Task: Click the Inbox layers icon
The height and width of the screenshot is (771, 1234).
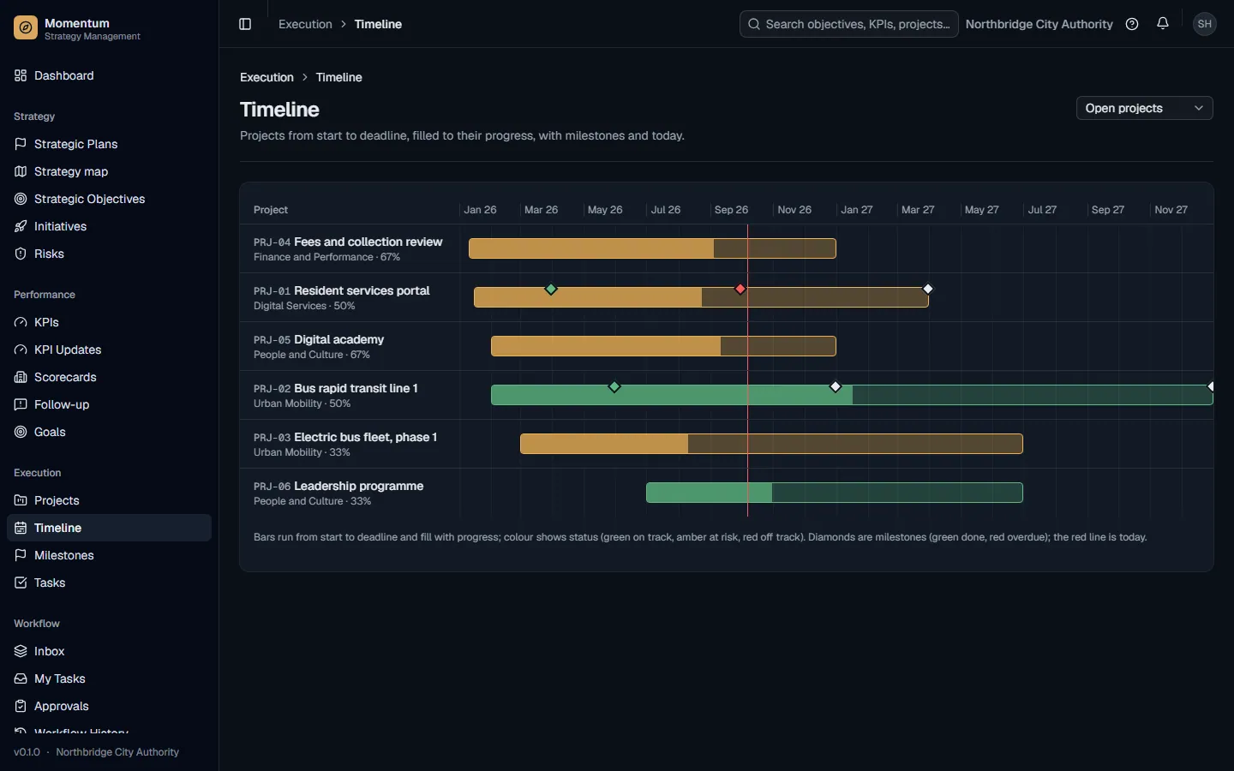Action: click(x=21, y=651)
